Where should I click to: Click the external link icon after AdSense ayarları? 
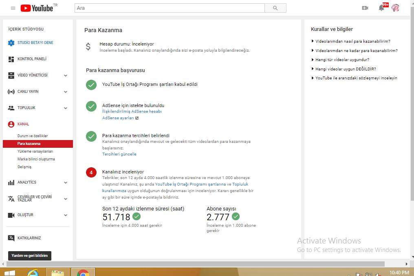pos(137,118)
